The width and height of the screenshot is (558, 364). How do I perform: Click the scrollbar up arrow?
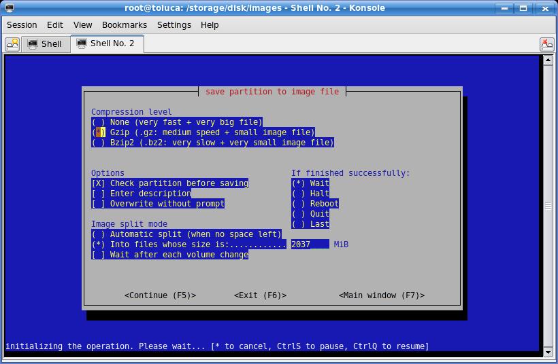point(548,60)
